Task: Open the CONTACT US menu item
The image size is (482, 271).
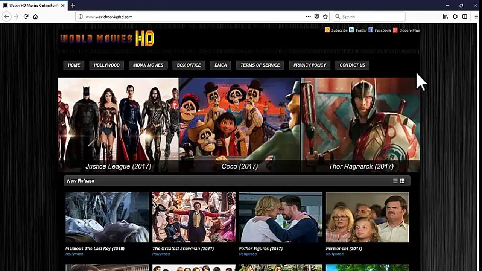Action: click(353, 65)
